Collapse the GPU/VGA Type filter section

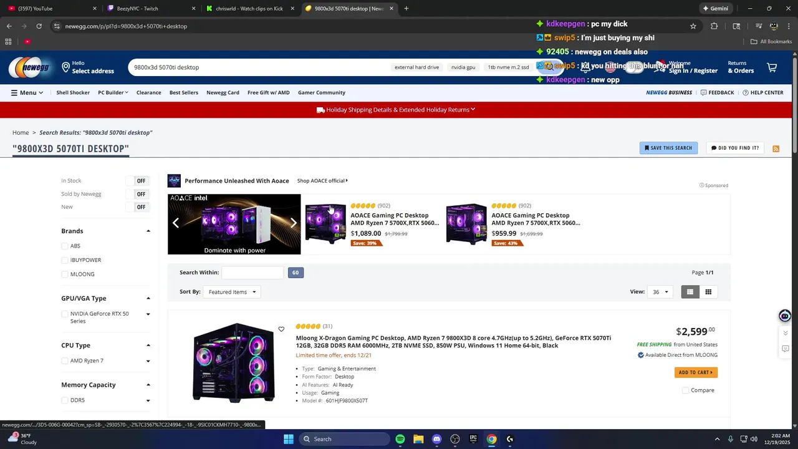pyautogui.click(x=148, y=299)
